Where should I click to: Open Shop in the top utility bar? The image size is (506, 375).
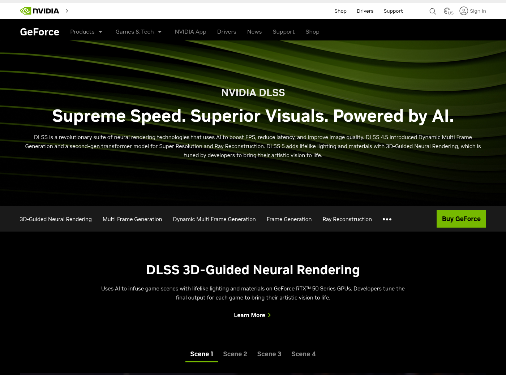340,11
